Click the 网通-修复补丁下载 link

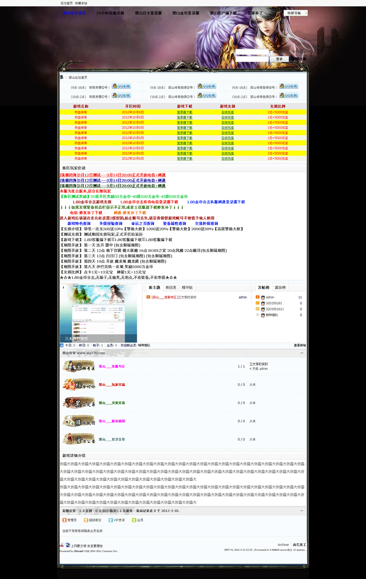pyautogui.click(x=130, y=213)
